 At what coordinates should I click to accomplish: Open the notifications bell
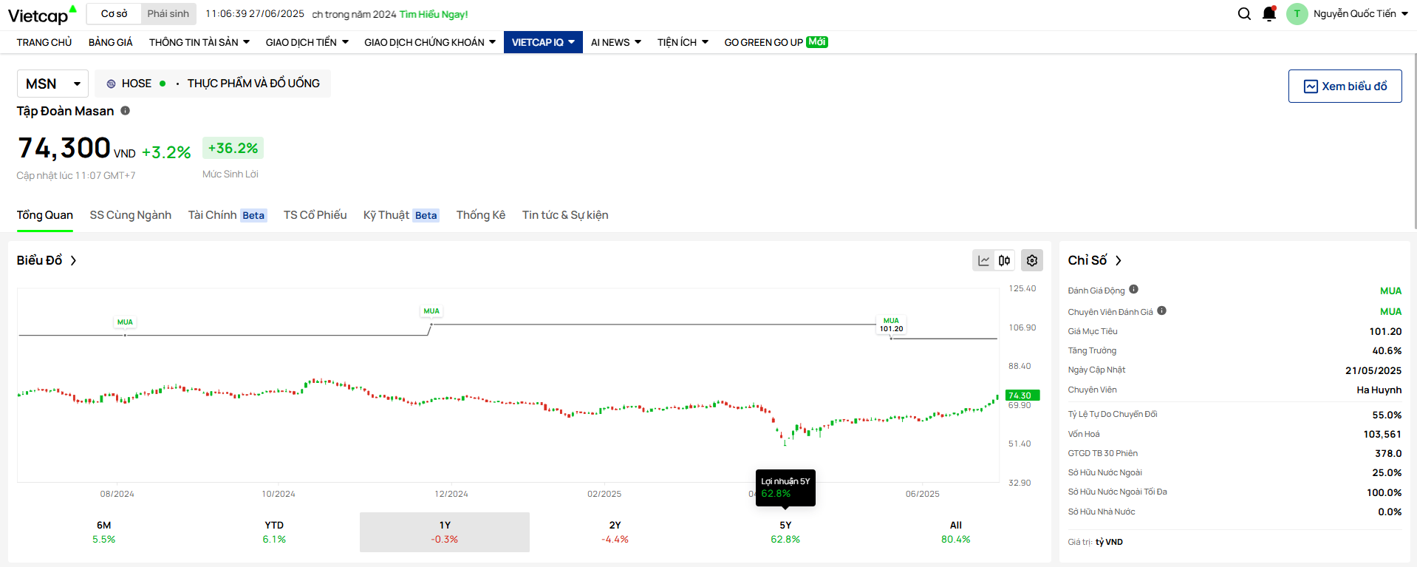1269,14
